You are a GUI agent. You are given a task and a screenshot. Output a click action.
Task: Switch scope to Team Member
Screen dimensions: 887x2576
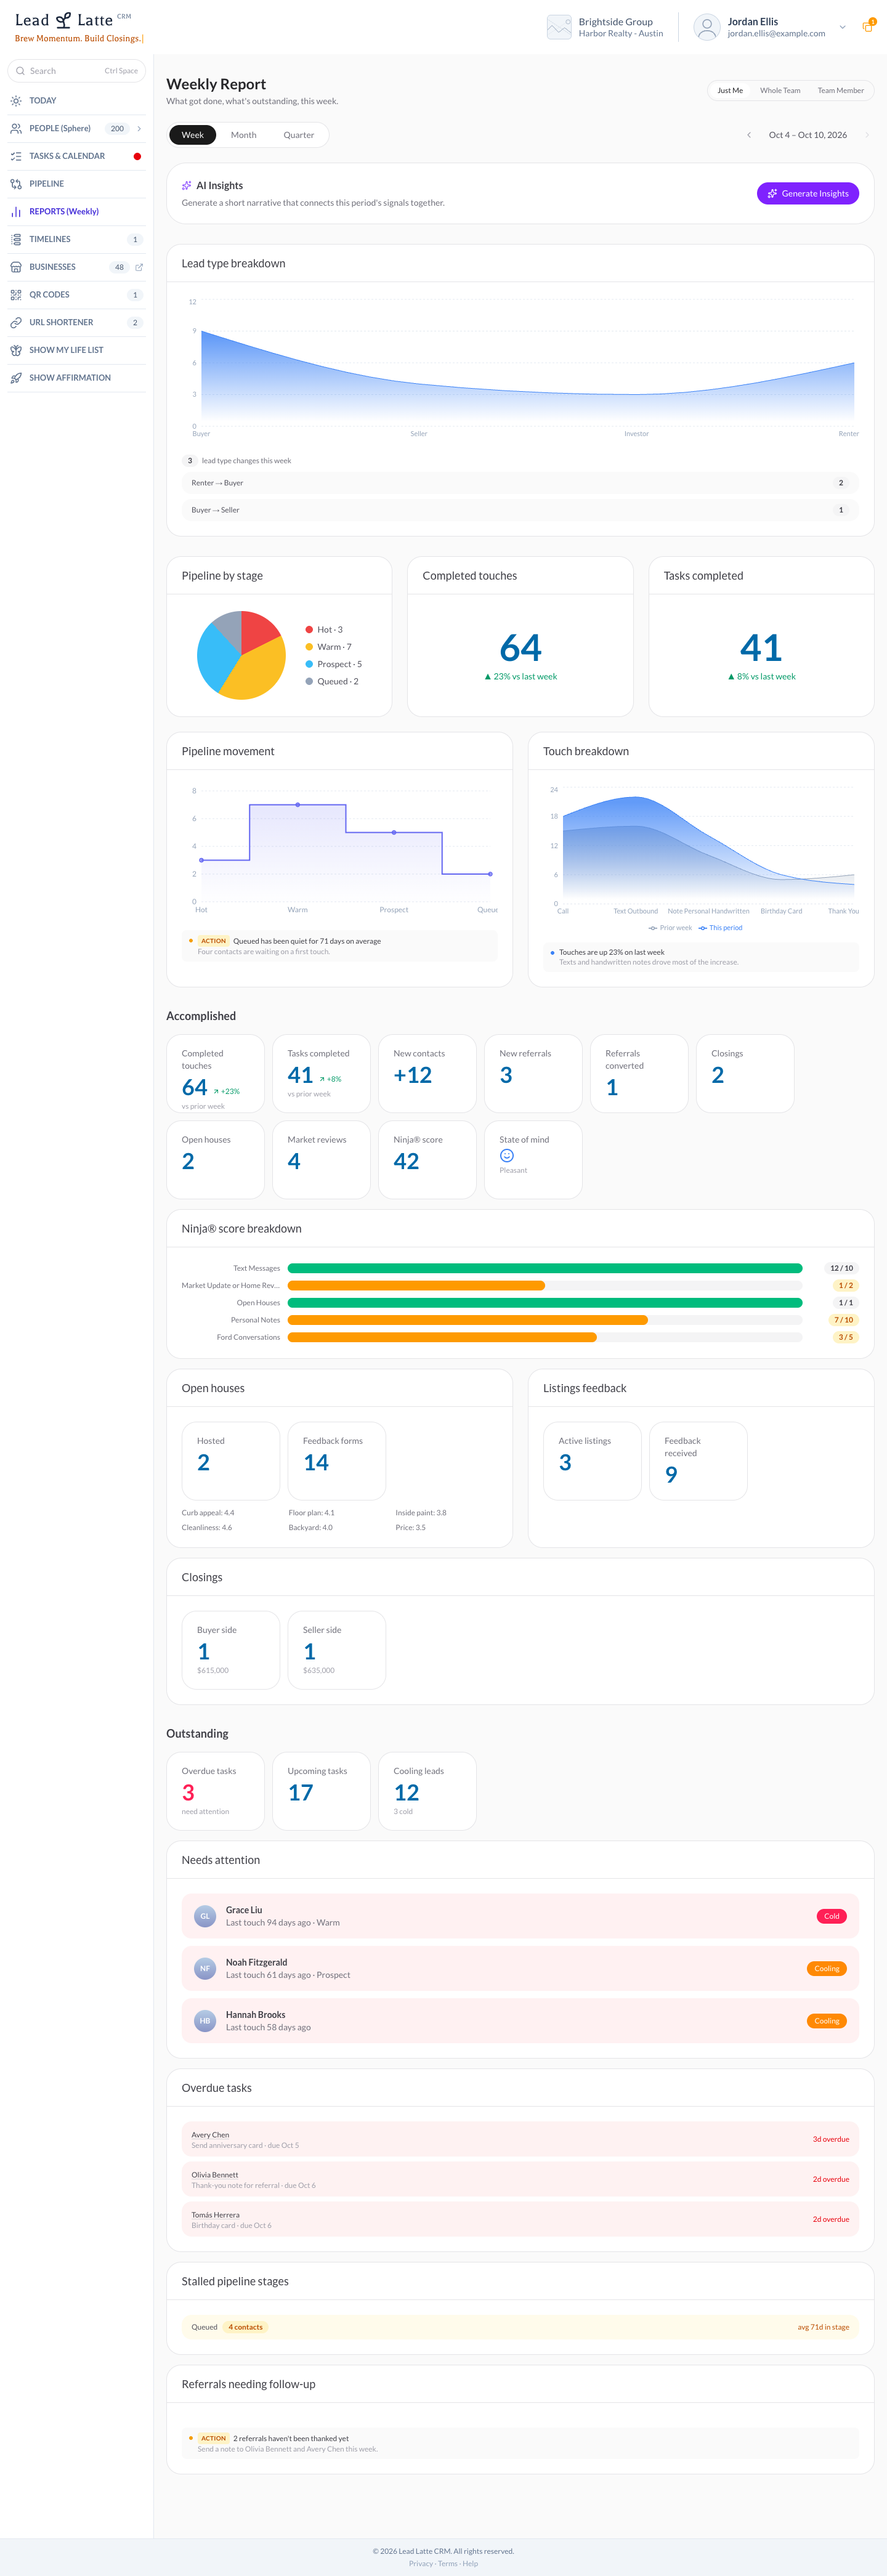(x=840, y=91)
